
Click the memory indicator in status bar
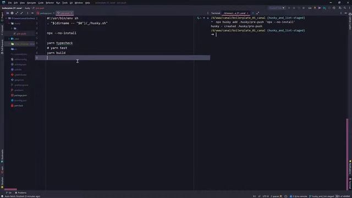pos(343,196)
